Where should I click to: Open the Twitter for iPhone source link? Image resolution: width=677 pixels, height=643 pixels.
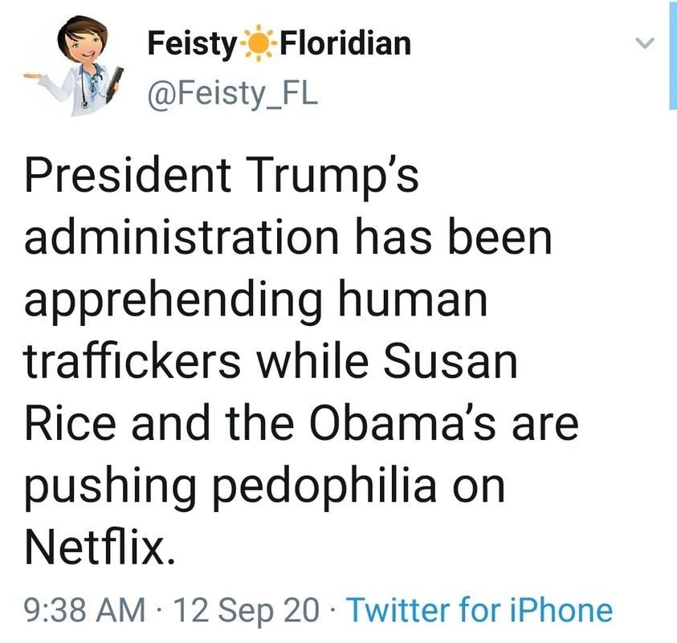click(x=479, y=610)
